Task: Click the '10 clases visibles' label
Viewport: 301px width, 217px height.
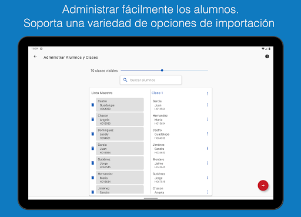Action: pyautogui.click(x=104, y=71)
